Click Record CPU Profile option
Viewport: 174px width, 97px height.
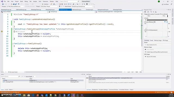tap(150, 57)
